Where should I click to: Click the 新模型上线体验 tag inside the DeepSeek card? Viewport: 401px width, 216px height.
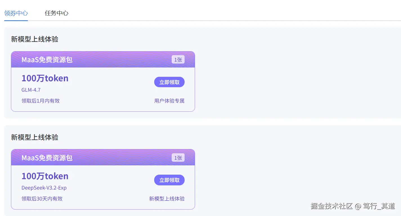167,199
